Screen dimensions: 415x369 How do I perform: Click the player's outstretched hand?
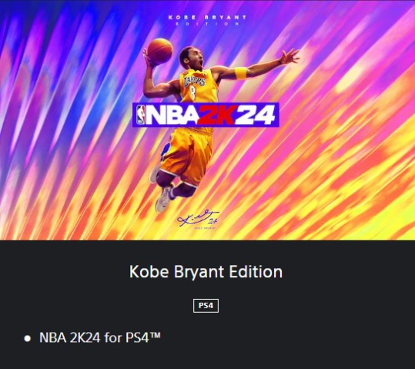[289, 56]
